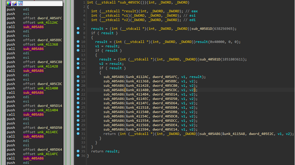Click breakpoint dot beside return result line 35
This screenshot has height=165, width=295.
pos(78,151)
